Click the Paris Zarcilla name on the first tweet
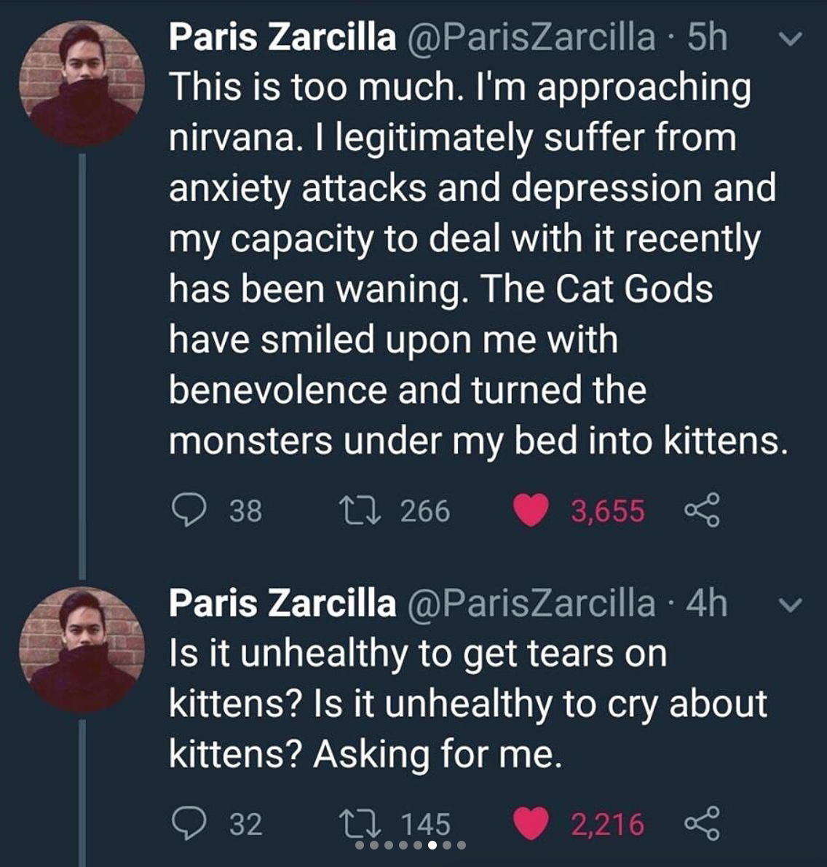 [x=282, y=37]
